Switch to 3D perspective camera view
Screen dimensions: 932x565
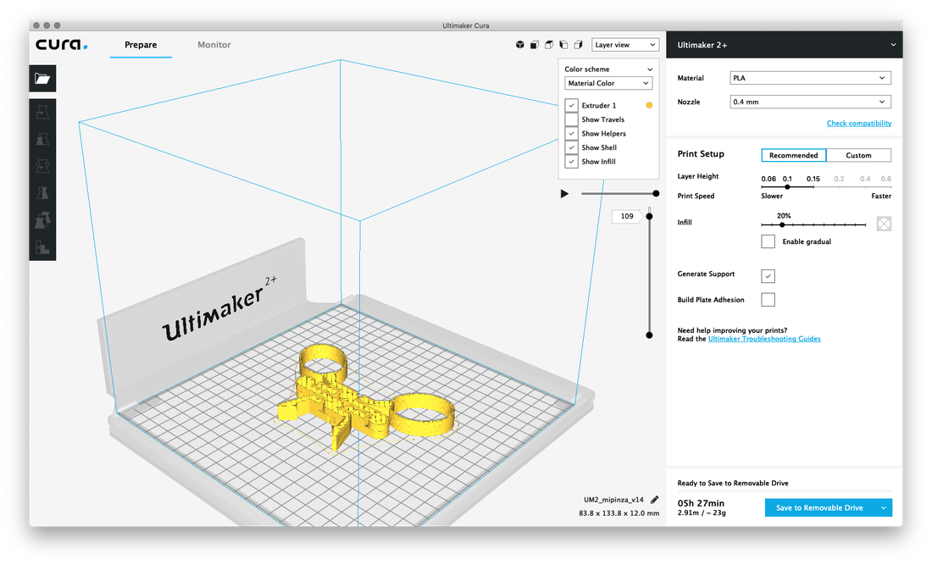(520, 45)
